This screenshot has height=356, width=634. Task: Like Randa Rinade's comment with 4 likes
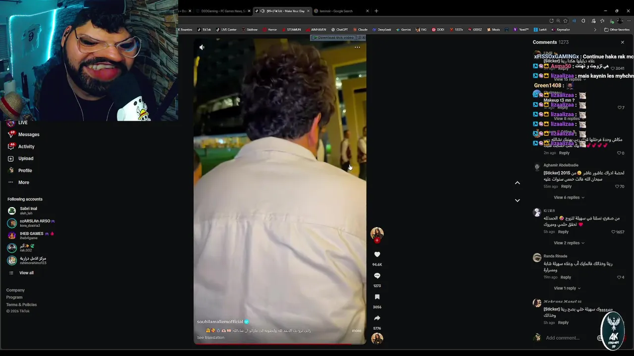click(x=619, y=277)
